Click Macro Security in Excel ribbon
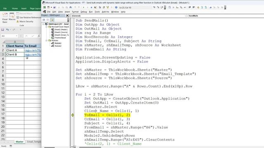 click(x=25, y=21)
